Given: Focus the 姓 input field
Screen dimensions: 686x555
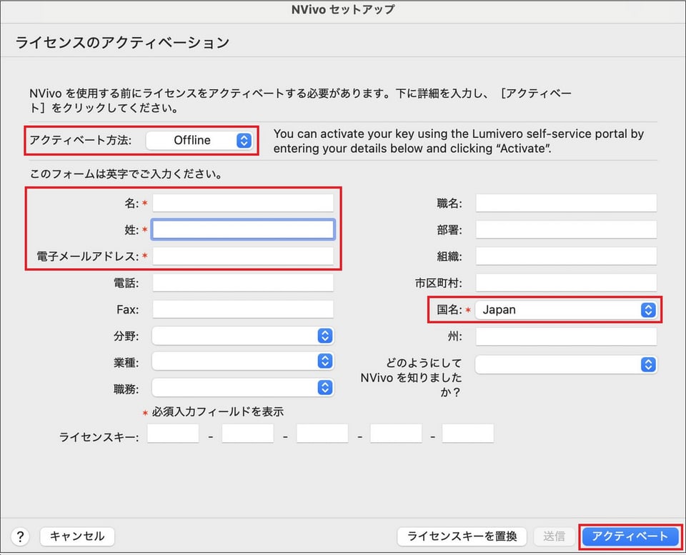Looking at the screenshot, I should pyautogui.click(x=243, y=229).
